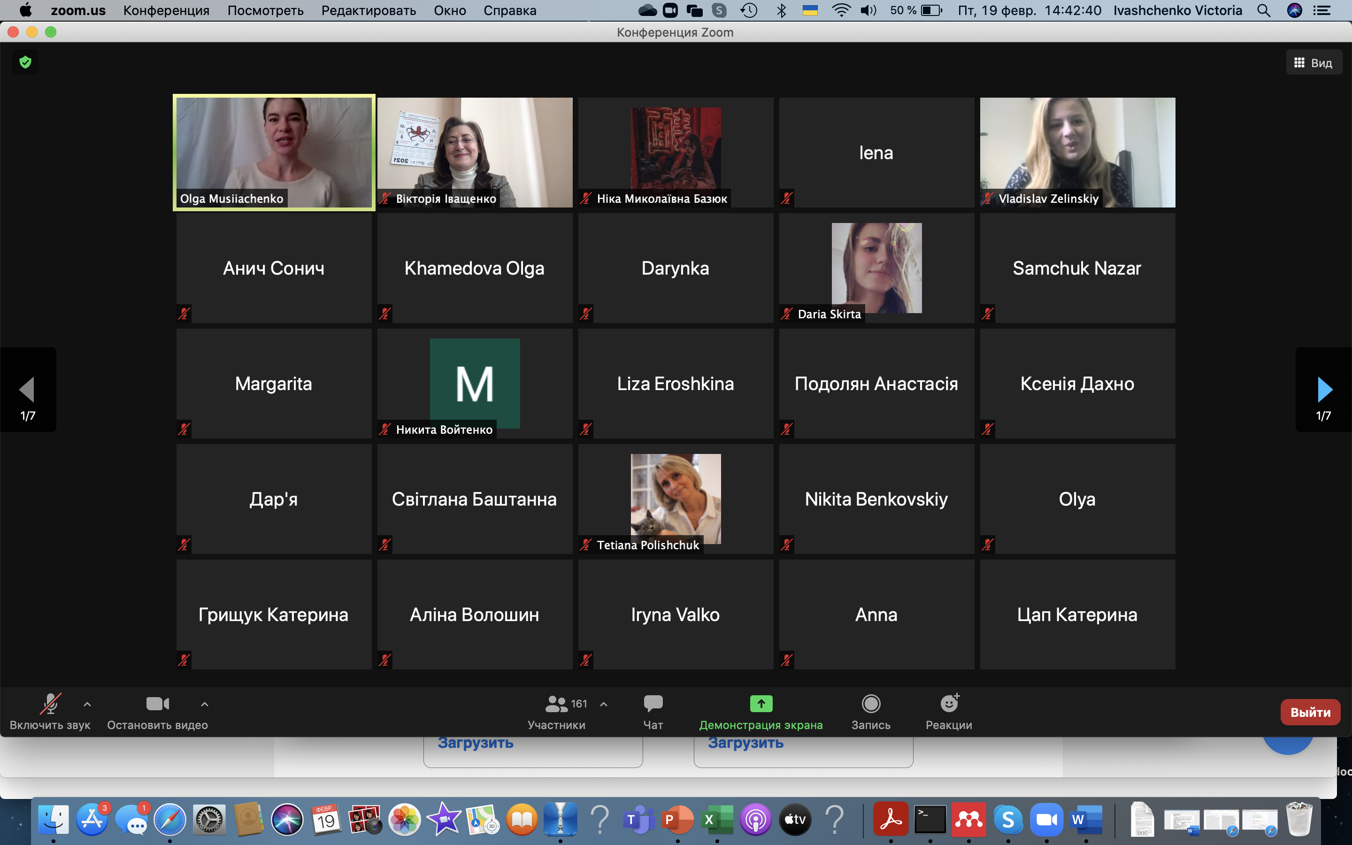This screenshot has width=1352, height=845.
Task: Open Zoom app in the Dock
Action: click(x=1046, y=820)
